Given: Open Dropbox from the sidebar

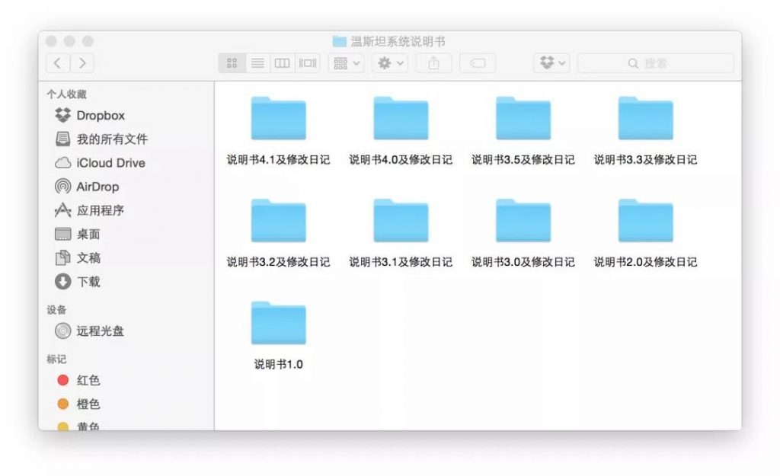Looking at the screenshot, I should click(x=94, y=115).
